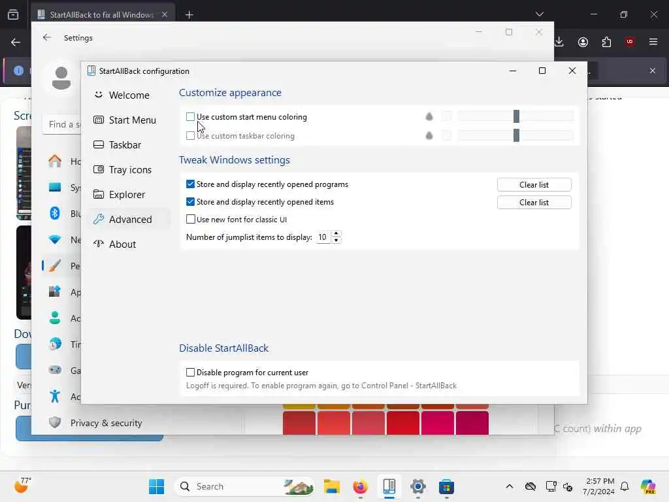Switch to Start Menu section
The image size is (669, 502).
129,120
